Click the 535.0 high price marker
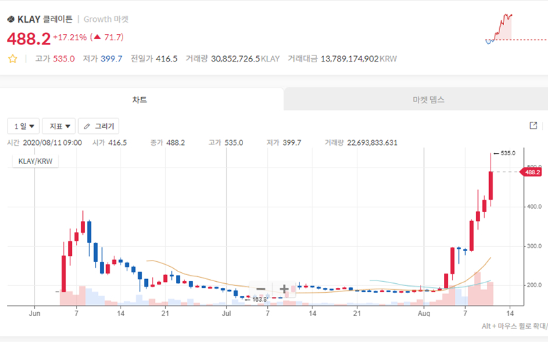The height and width of the screenshot is (342, 548). pos(508,153)
